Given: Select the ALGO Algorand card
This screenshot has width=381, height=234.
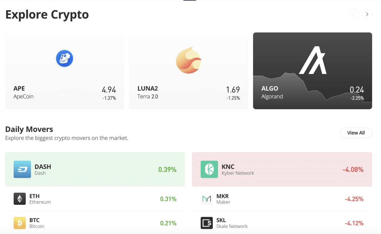Looking at the screenshot, I should 312,71.
